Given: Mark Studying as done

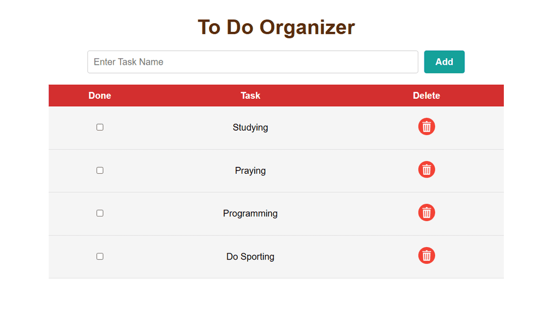Looking at the screenshot, I should [x=100, y=127].
